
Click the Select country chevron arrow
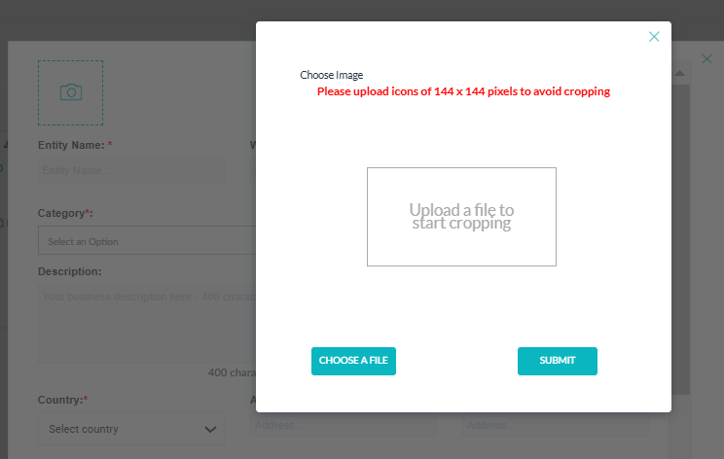pyautogui.click(x=210, y=430)
